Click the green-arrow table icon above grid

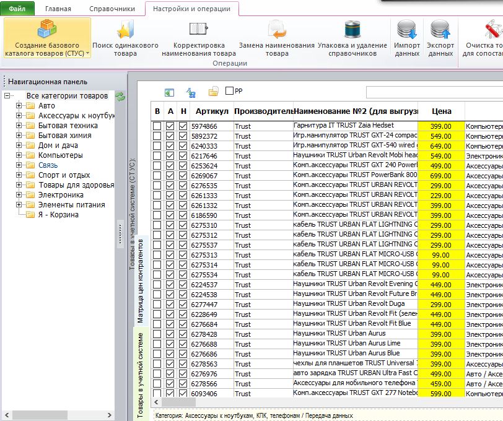(x=169, y=92)
